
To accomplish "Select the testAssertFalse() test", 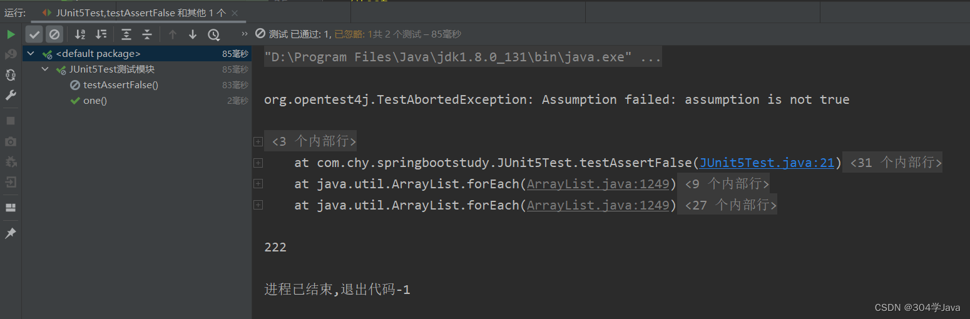I will (x=121, y=85).
